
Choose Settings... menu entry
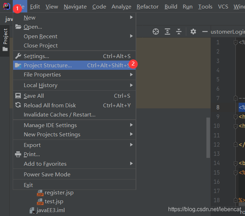74,56
